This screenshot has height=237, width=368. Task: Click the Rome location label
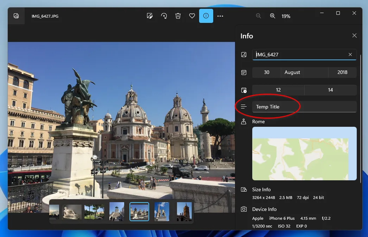(x=258, y=122)
